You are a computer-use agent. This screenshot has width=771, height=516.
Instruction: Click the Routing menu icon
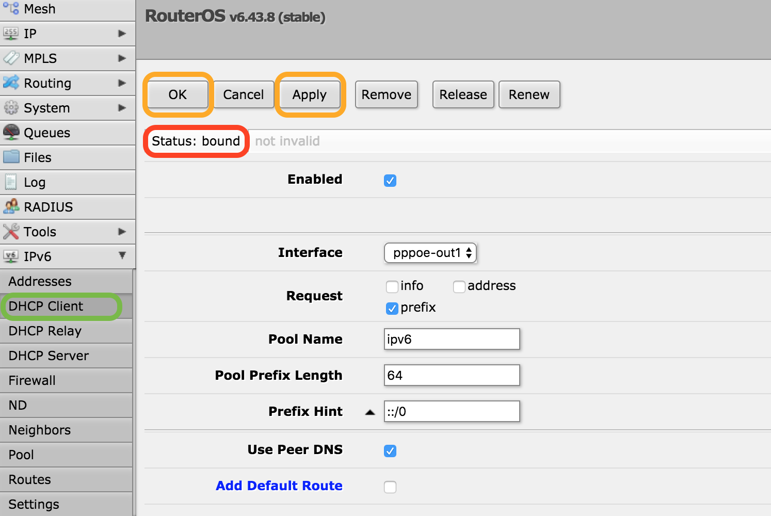coord(11,83)
